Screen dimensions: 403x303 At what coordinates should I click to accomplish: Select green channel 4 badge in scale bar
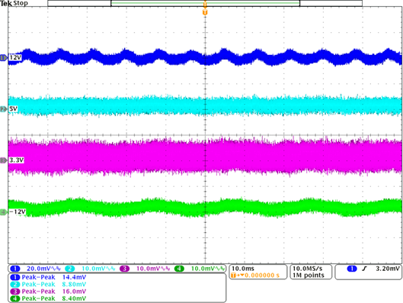(179, 269)
